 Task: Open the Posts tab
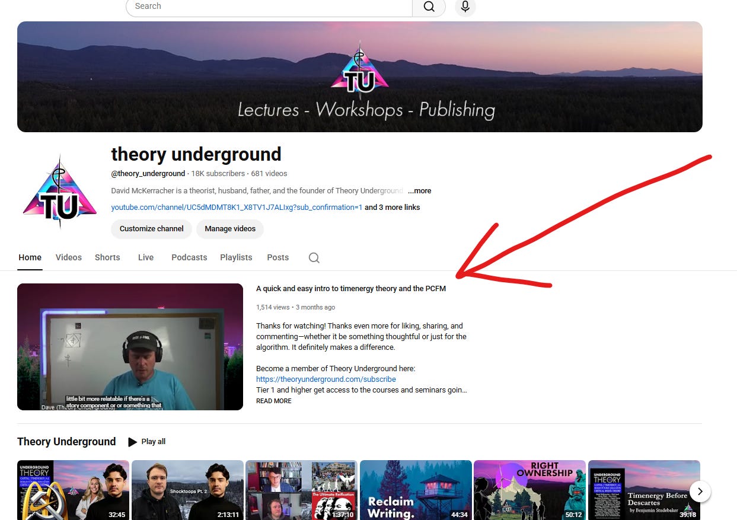pyautogui.click(x=278, y=257)
